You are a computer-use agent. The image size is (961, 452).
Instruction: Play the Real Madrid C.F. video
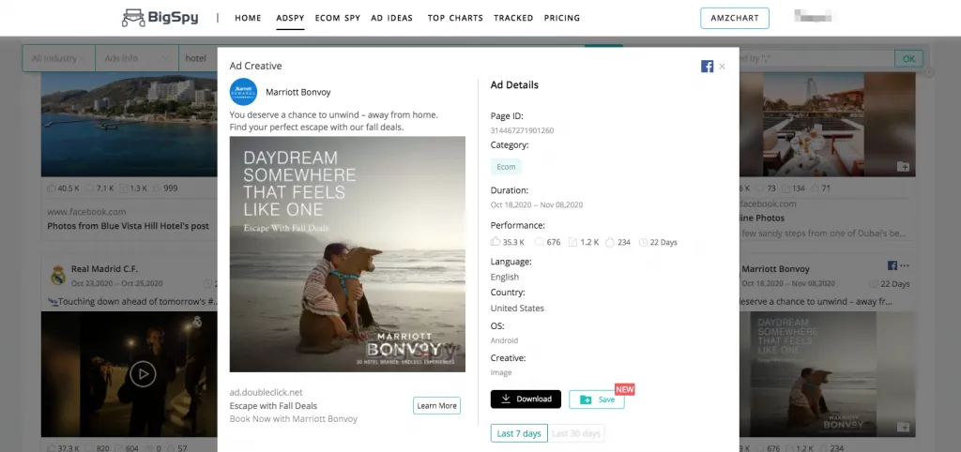(x=142, y=374)
